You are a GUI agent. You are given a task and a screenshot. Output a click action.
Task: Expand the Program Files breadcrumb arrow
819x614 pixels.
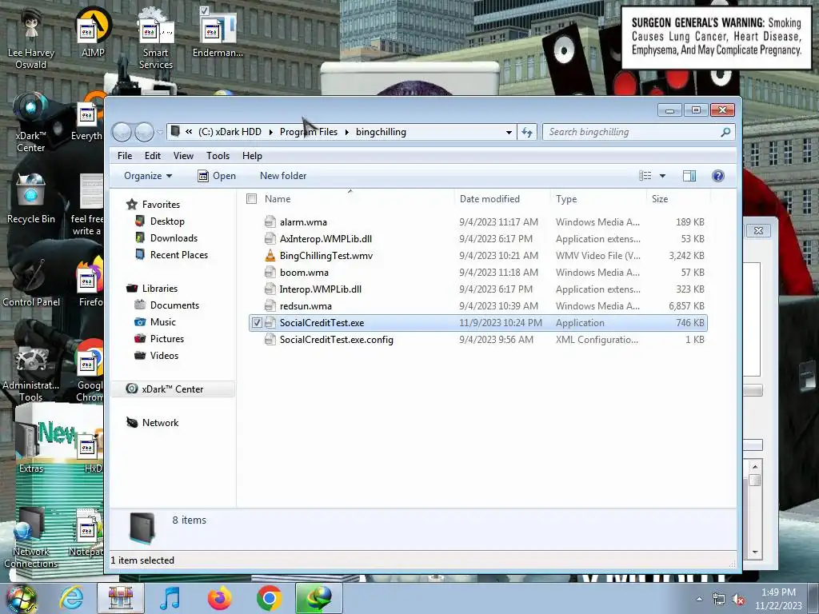[x=346, y=132]
